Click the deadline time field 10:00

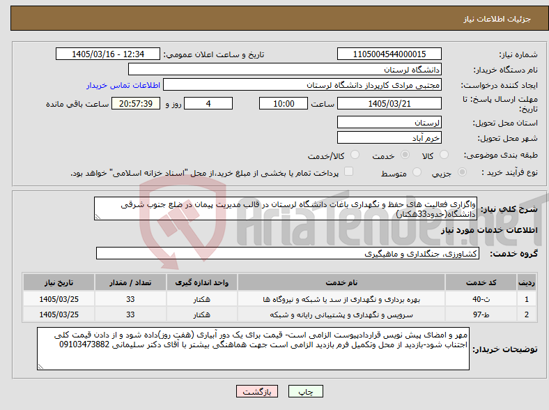click(284, 103)
